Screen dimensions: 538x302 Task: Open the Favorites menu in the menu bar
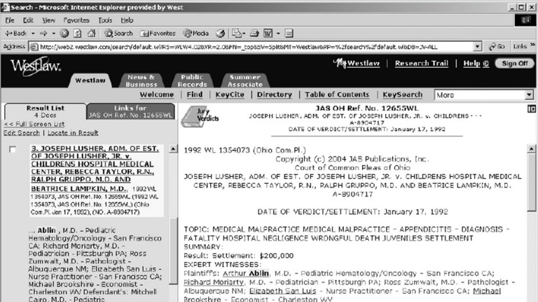click(76, 20)
